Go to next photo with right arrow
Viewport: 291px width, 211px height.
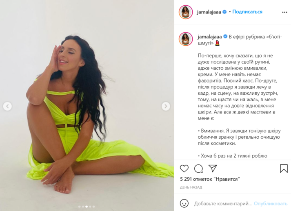tap(166, 106)
